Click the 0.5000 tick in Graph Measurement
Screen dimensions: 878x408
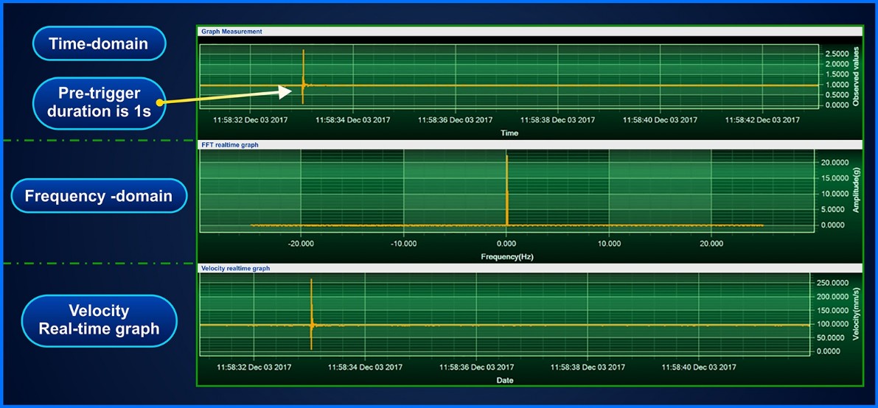click(836, 94)
